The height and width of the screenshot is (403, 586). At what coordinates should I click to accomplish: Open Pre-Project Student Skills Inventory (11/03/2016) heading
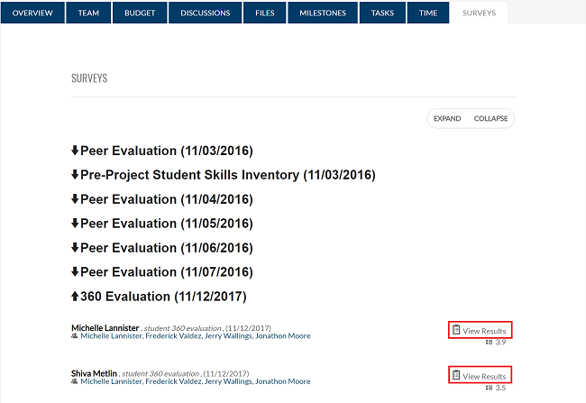tap(228, 175)
